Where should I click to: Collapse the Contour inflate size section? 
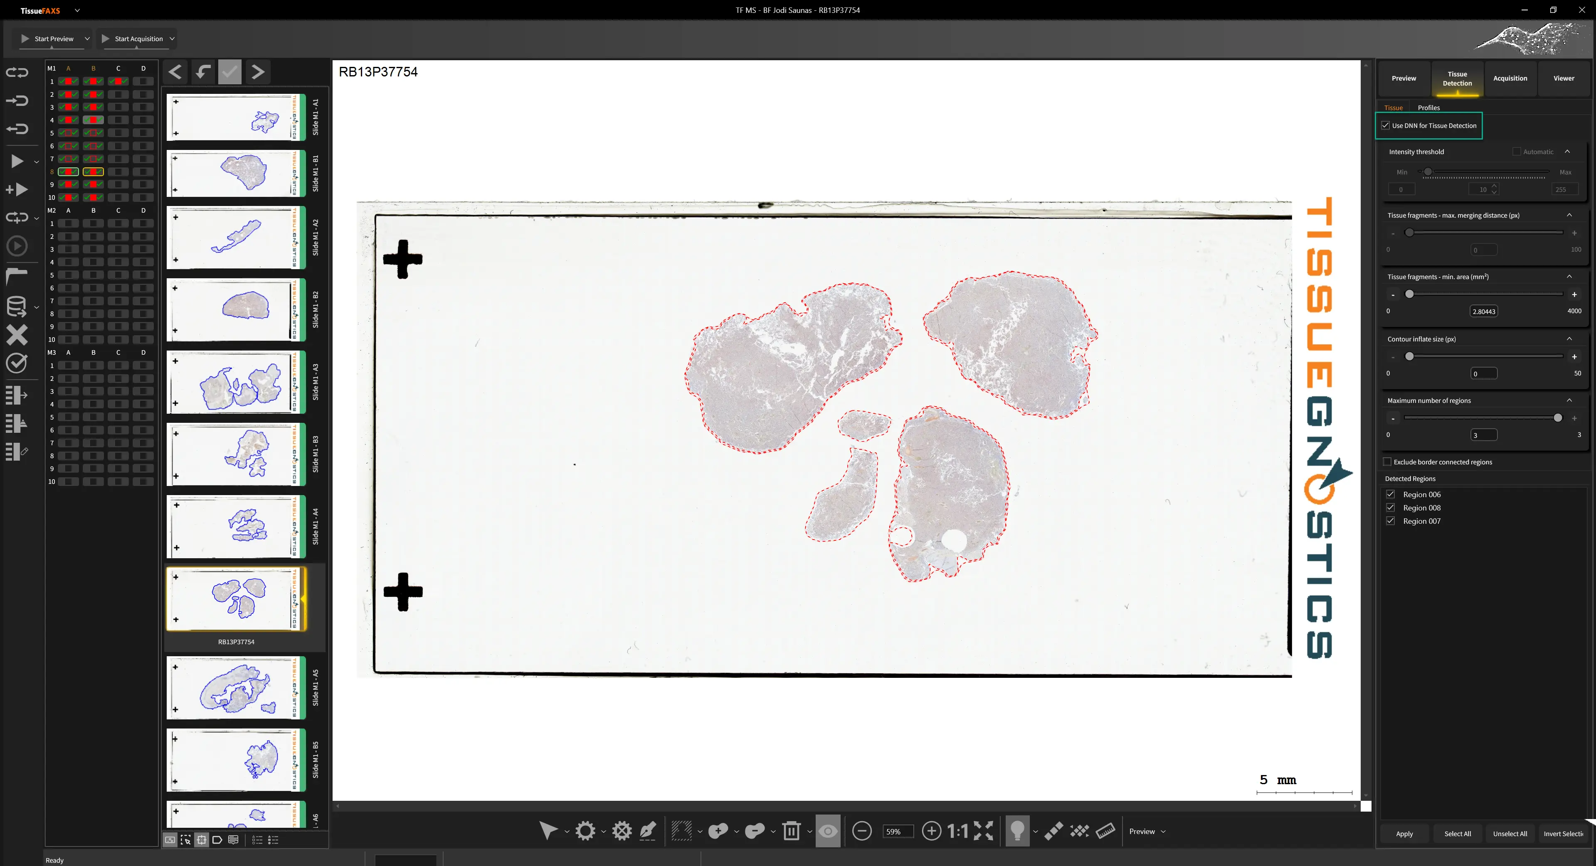[x=1569, y=339]
